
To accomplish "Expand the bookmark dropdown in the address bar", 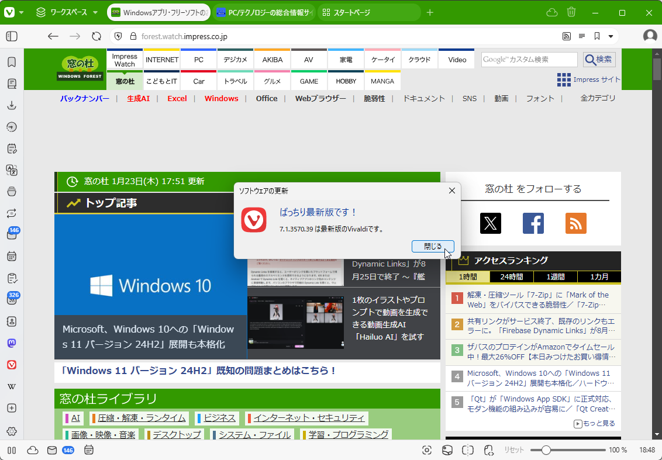I will pyautogui.click(x=611, y=36).
